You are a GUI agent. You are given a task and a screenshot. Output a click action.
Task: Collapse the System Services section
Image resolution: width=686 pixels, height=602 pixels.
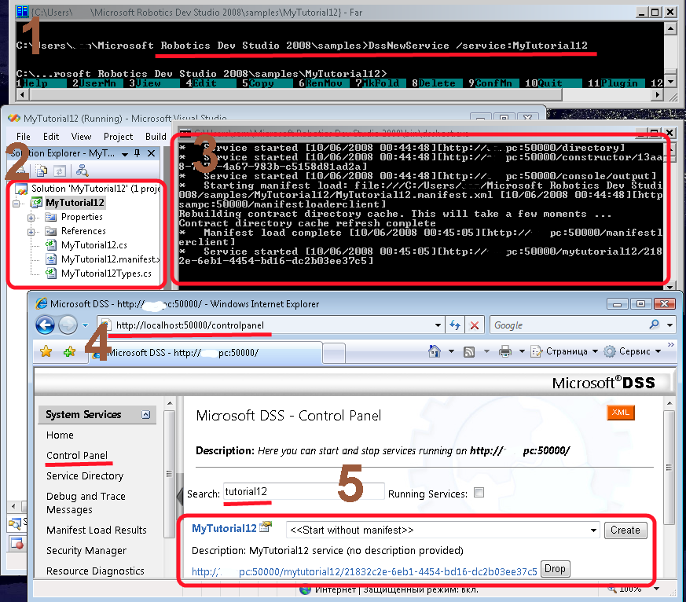[145, 414]
